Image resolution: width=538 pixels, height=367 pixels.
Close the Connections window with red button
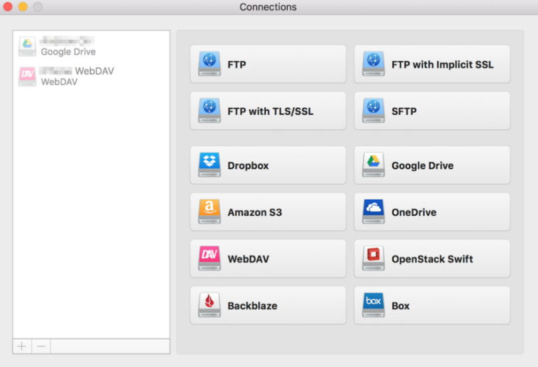tap(8, 7)
